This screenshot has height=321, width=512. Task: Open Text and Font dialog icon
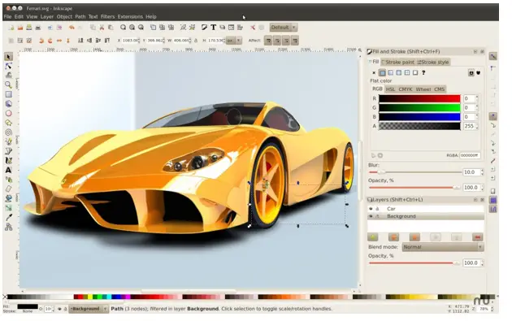213,28
